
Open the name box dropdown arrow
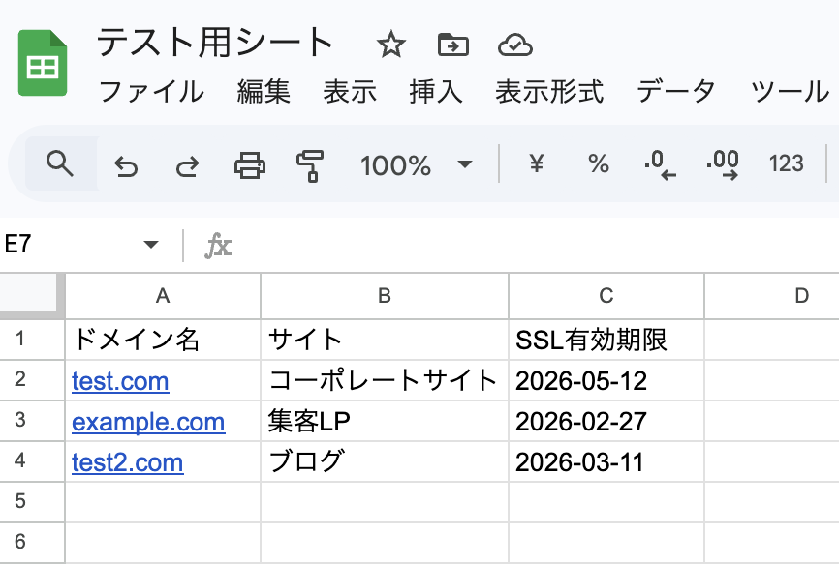pyautogui.click(x=150, y=245)
